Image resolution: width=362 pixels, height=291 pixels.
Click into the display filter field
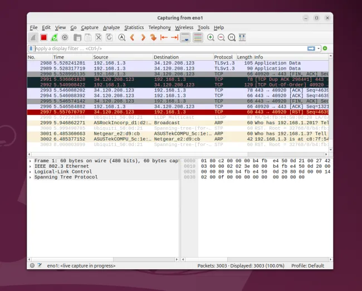(x=167, y=48)
